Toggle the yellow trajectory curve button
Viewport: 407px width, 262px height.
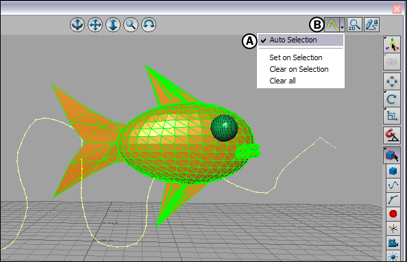332,25
